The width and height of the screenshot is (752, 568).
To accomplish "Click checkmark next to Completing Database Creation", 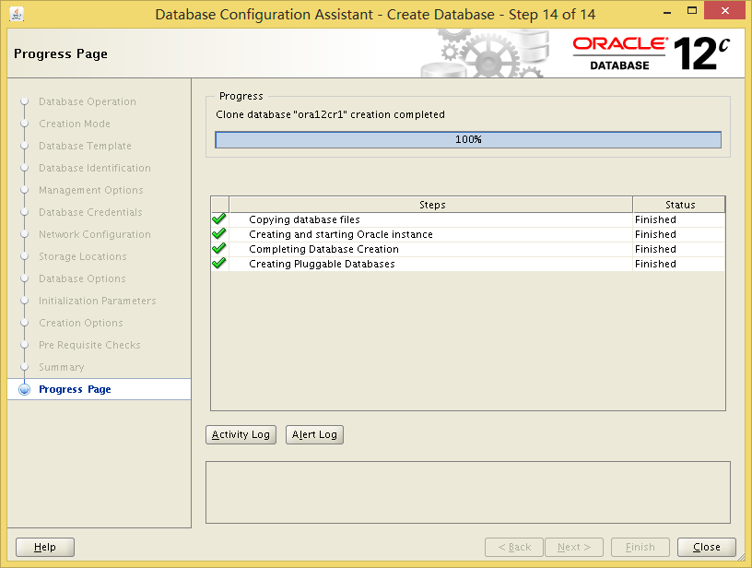I will tap(219, 249).
